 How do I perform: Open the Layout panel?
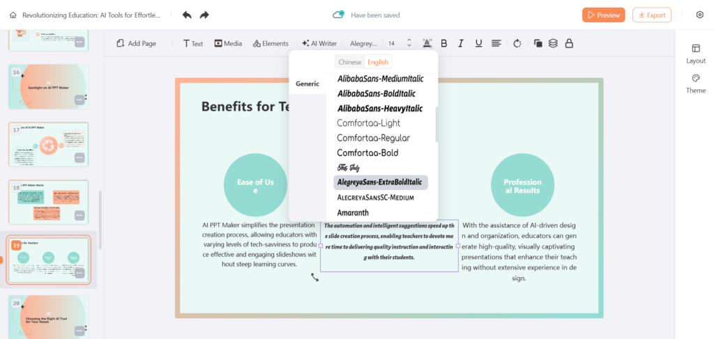(x=695, y=54)
